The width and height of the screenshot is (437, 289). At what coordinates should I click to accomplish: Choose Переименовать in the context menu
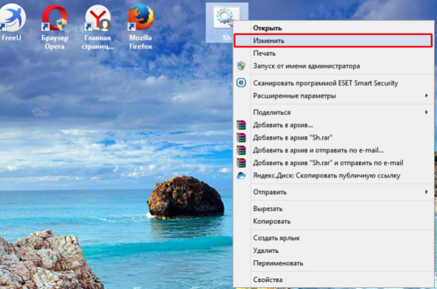click(x=333, y=263)
